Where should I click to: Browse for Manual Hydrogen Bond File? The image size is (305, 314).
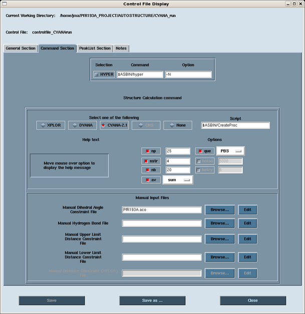tap(219, 223)
